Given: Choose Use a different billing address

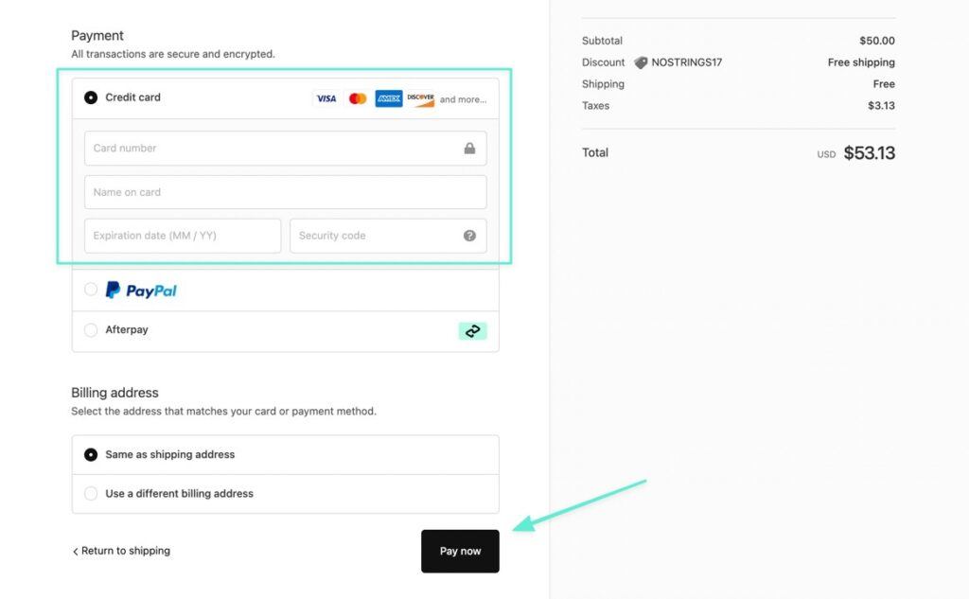Looking at the screenshot, I should [90, 493].
